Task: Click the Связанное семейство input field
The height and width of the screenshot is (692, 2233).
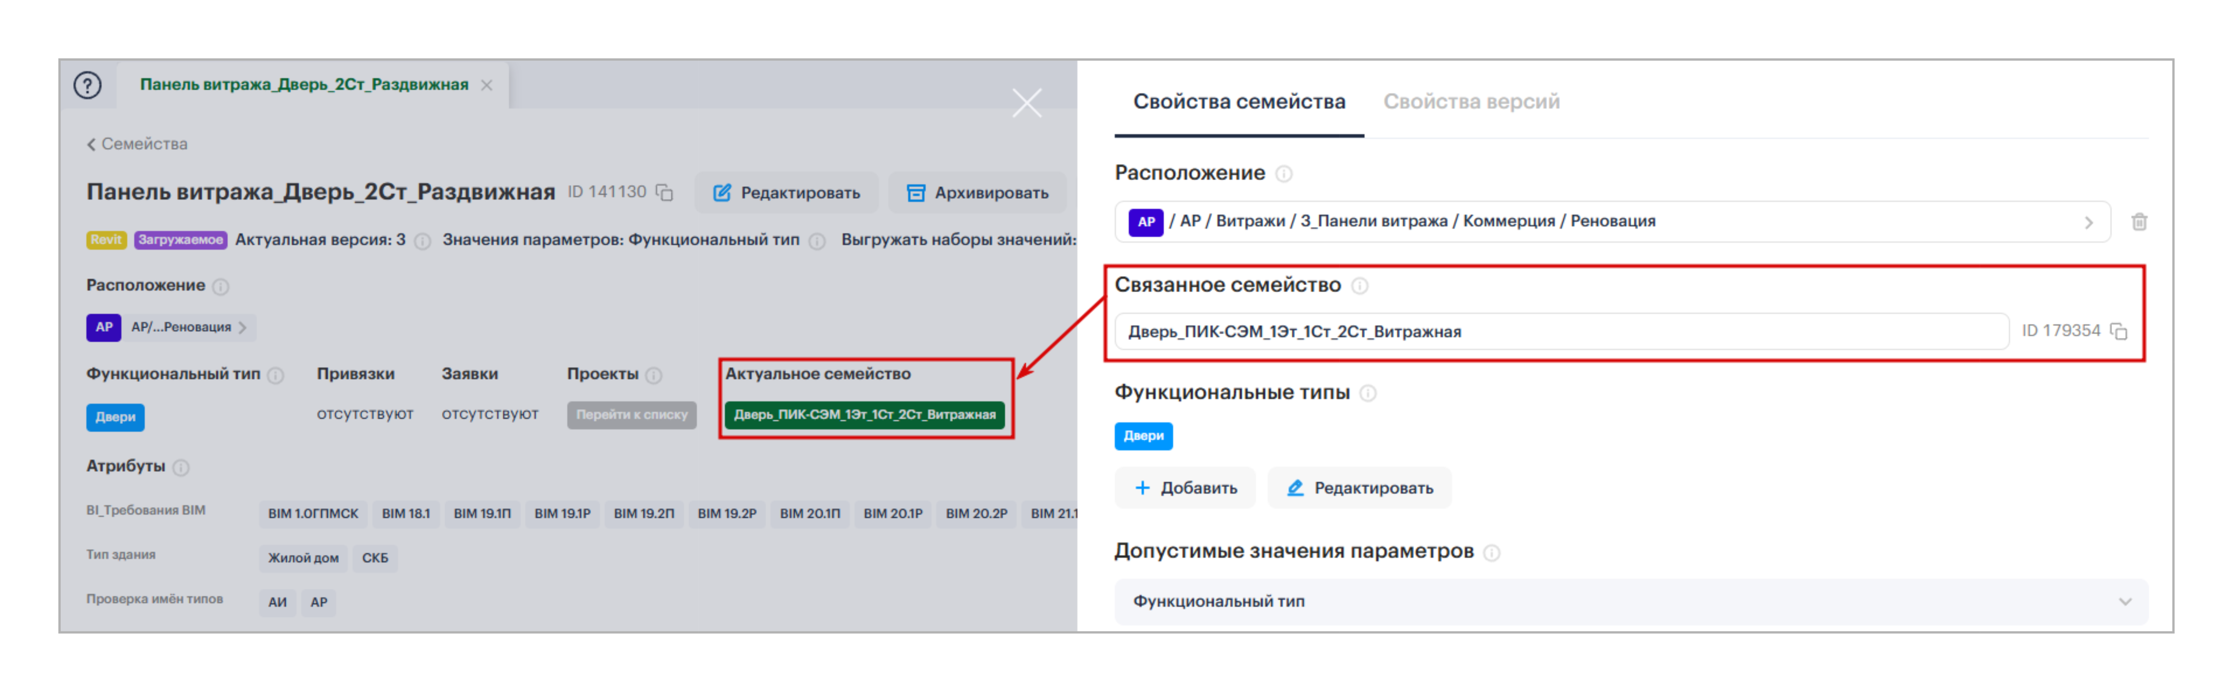Action: coord(1560,332)
